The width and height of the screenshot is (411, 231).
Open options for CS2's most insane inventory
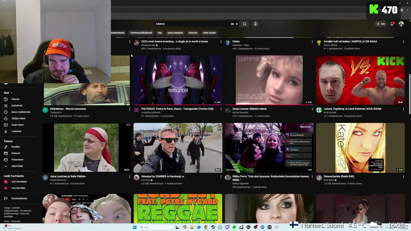[x=221, y=42]
